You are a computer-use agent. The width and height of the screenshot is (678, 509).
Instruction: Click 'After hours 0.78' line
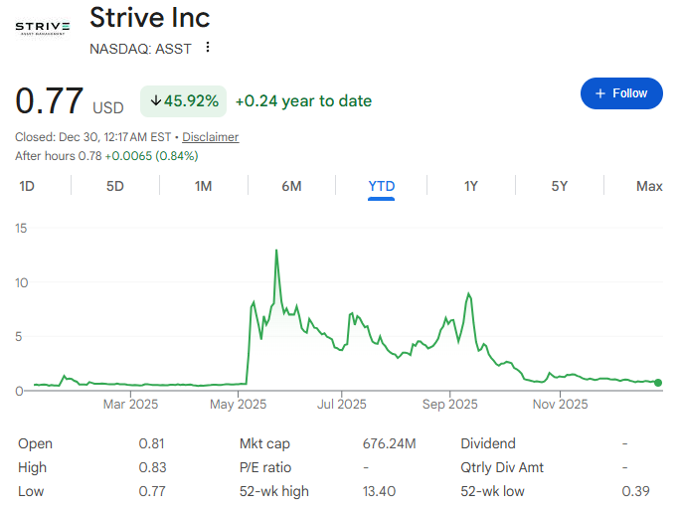click(106, 156)
